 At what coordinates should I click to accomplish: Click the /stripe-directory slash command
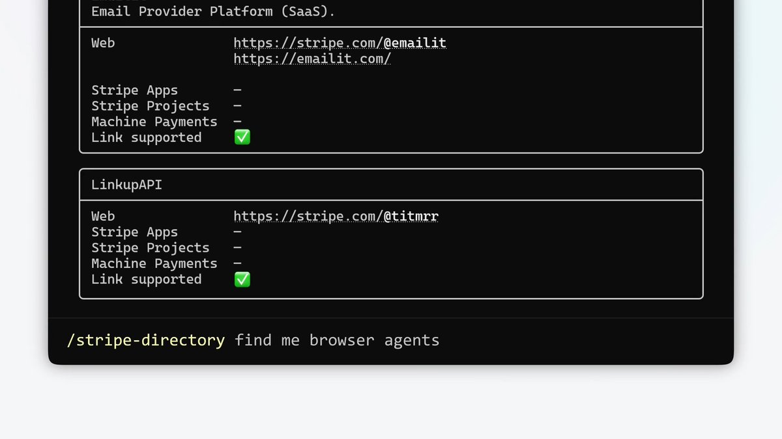146,340
